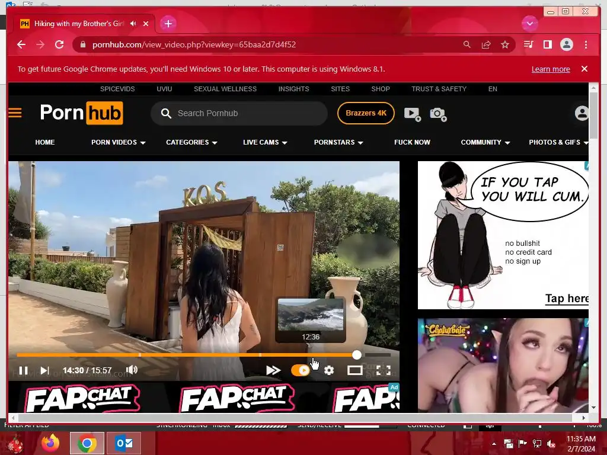Viewport: 607px width, 455px height.
Task: Click the double-arrow fast forward icon in the player
Action: pyautogui.click(x=273, y=371)
